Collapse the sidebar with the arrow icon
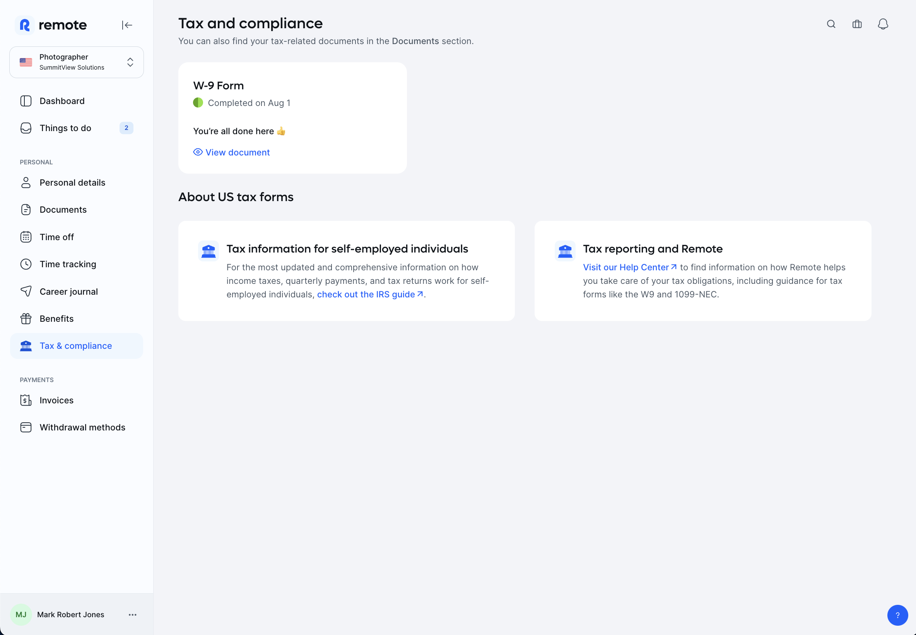 (127, 25)
